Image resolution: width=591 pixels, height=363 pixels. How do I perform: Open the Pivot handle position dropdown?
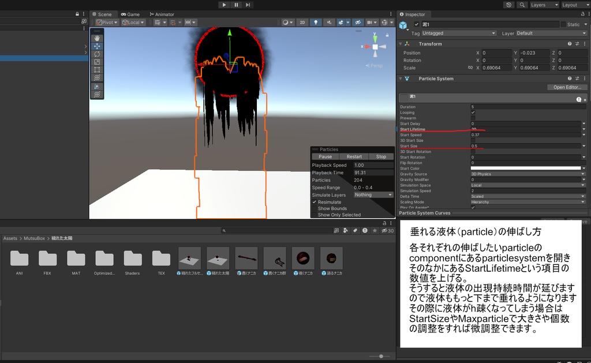(x=107, y=23)
